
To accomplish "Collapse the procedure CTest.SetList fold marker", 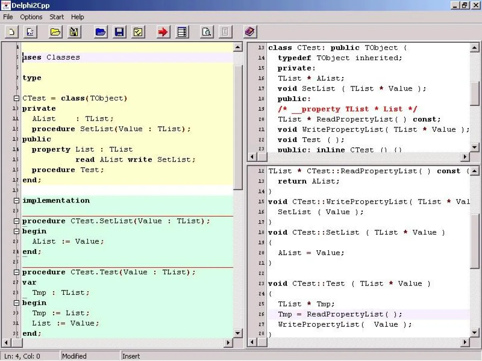I will point(16,221).
